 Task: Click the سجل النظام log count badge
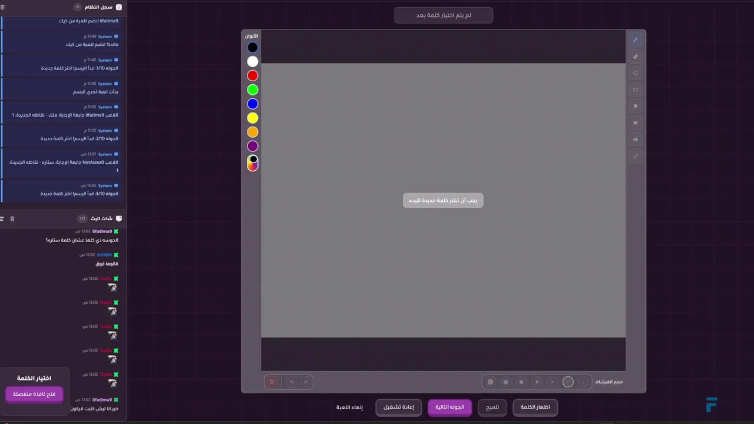[77, 7]
